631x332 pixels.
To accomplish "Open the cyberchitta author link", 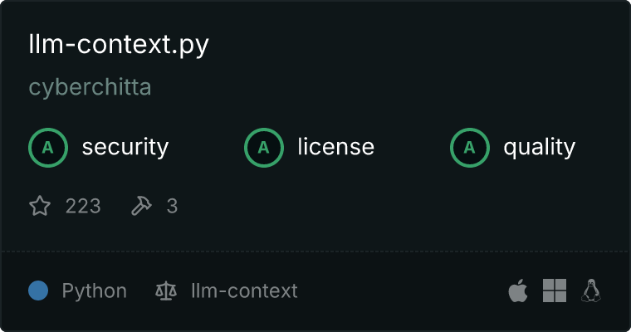I will (x=90, y=87).
